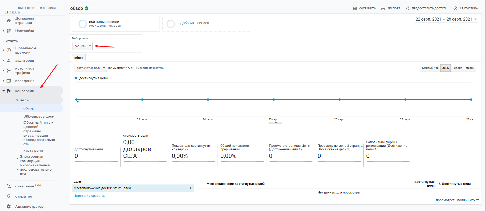The height and width of the screenshot is (211, 486).
Task: Click the Export button
Action: pos(391,8)
